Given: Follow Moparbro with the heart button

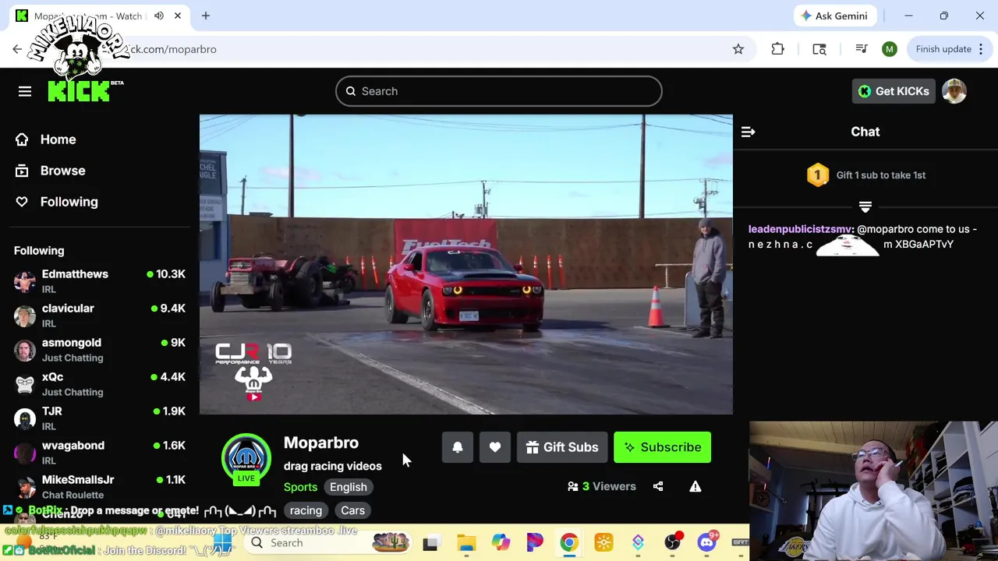Looking at the screenshot, I should pyautogui.click(x=495, y=447).
